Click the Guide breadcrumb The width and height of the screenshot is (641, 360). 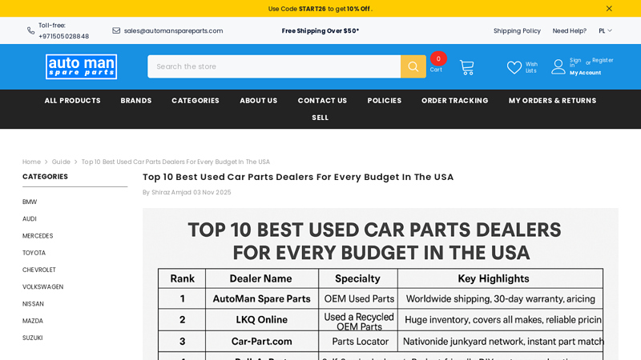[61, 162]
